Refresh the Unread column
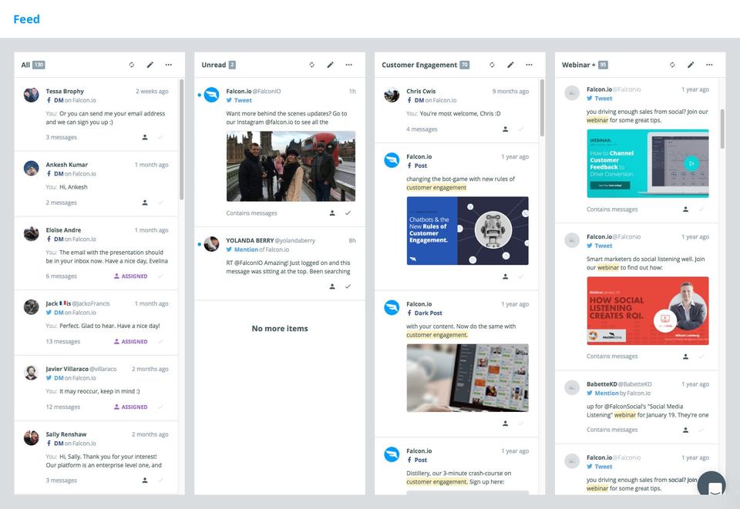 coord(312,65)
